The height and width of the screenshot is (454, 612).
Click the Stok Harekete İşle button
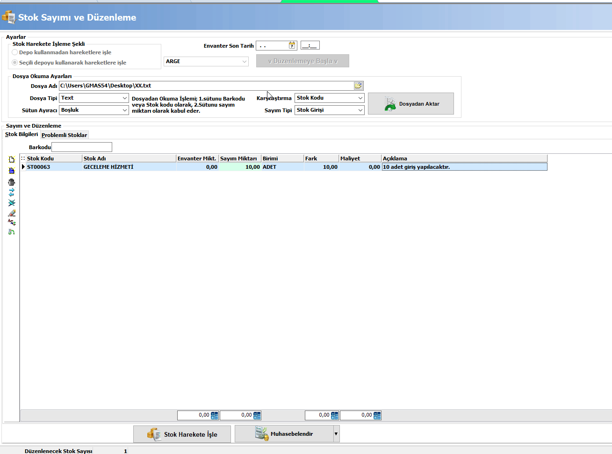click(182, 434)
